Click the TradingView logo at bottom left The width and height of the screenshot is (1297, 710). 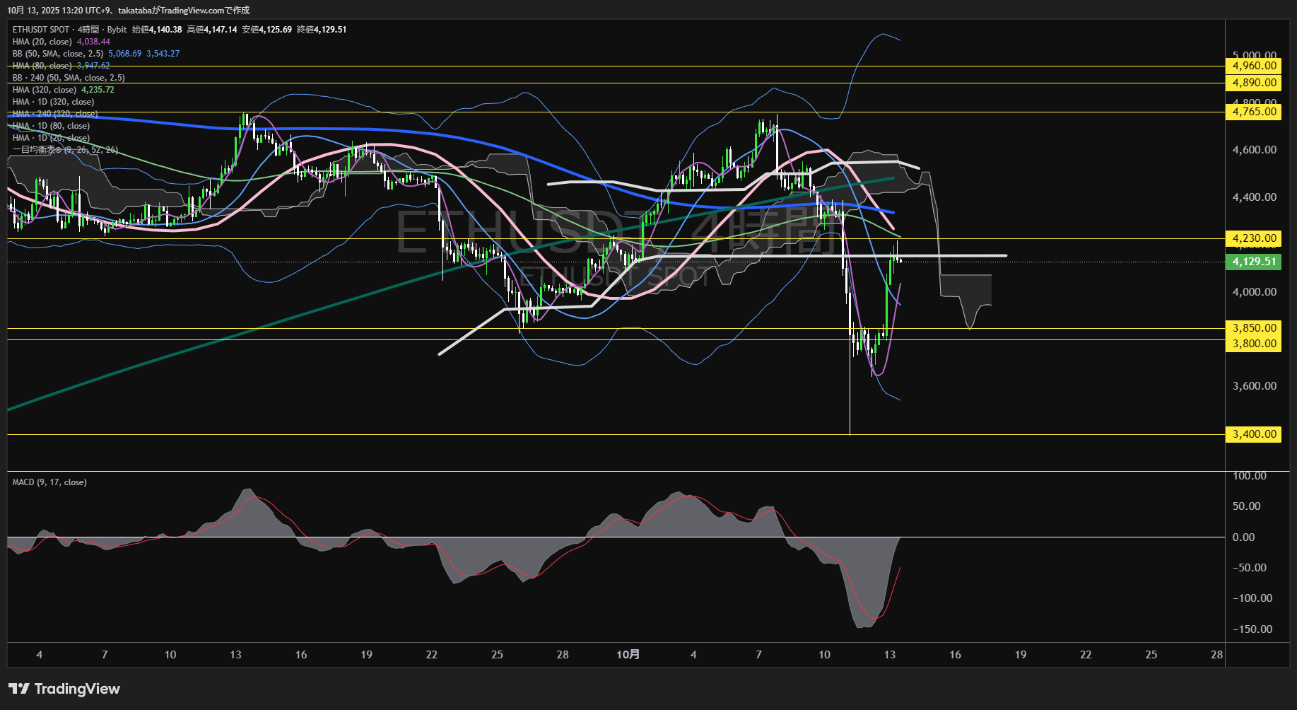coord(64,689)
